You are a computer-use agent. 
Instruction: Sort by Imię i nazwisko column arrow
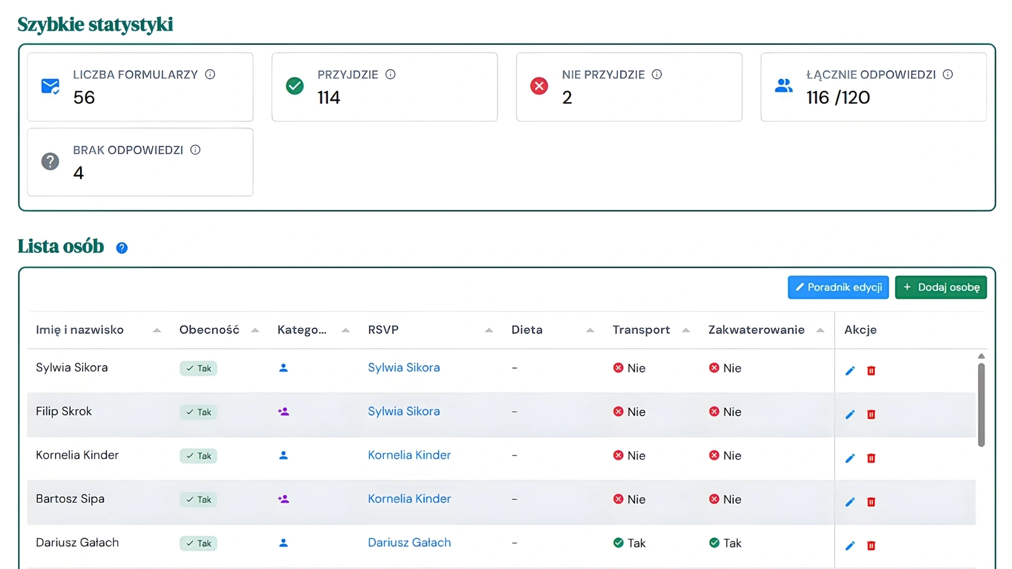[x=157, y=330]
